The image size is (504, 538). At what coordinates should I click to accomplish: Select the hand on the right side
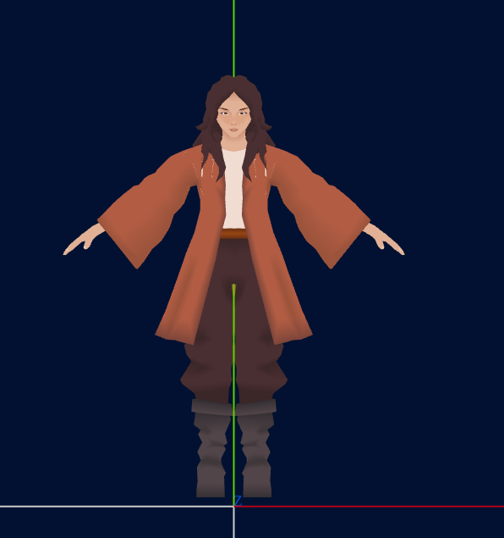pyautogui.click(x=383, y=239)
